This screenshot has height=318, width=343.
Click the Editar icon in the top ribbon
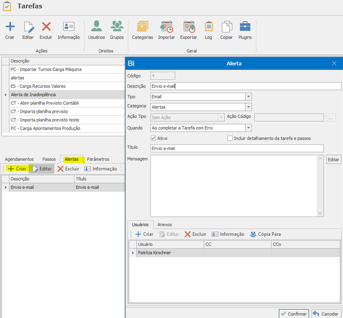tap(29, 27)
